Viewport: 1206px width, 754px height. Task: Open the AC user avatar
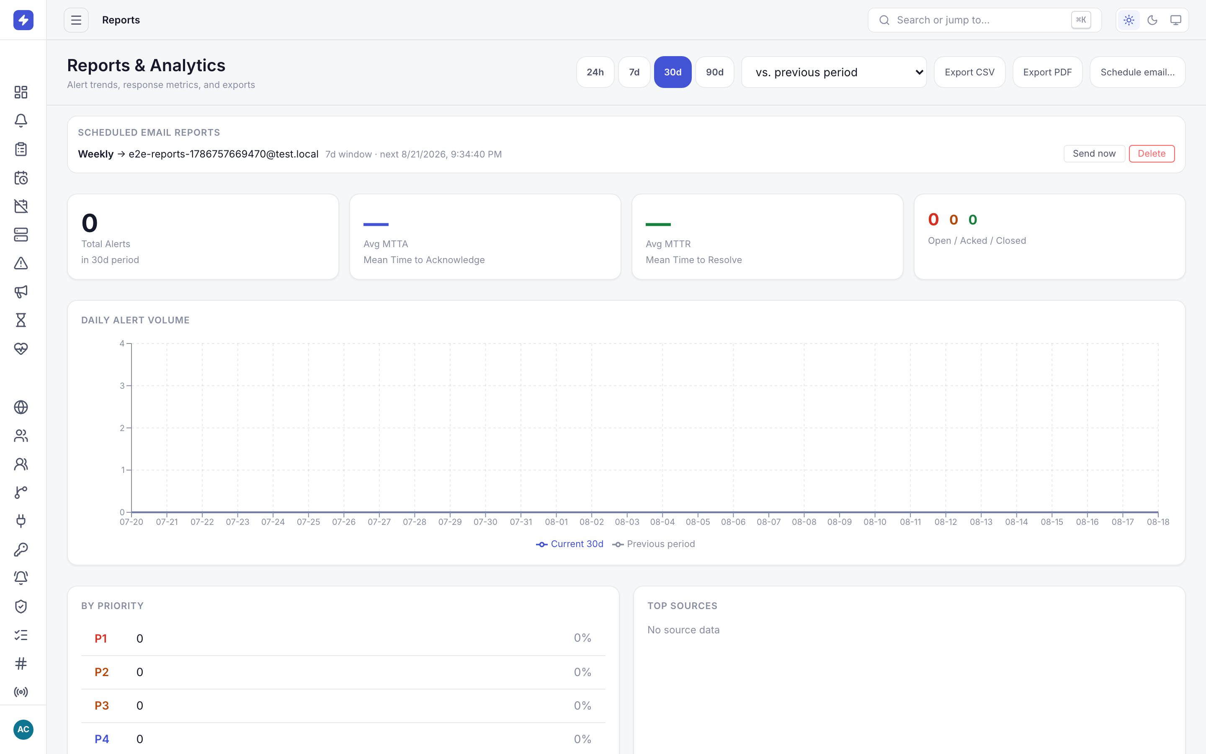(23, 729)
